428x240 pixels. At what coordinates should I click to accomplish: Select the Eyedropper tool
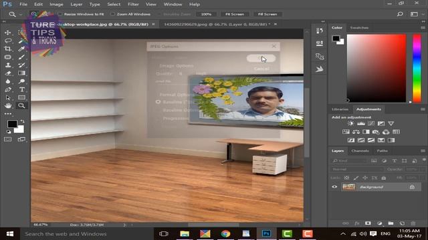(x=21, y=49)
